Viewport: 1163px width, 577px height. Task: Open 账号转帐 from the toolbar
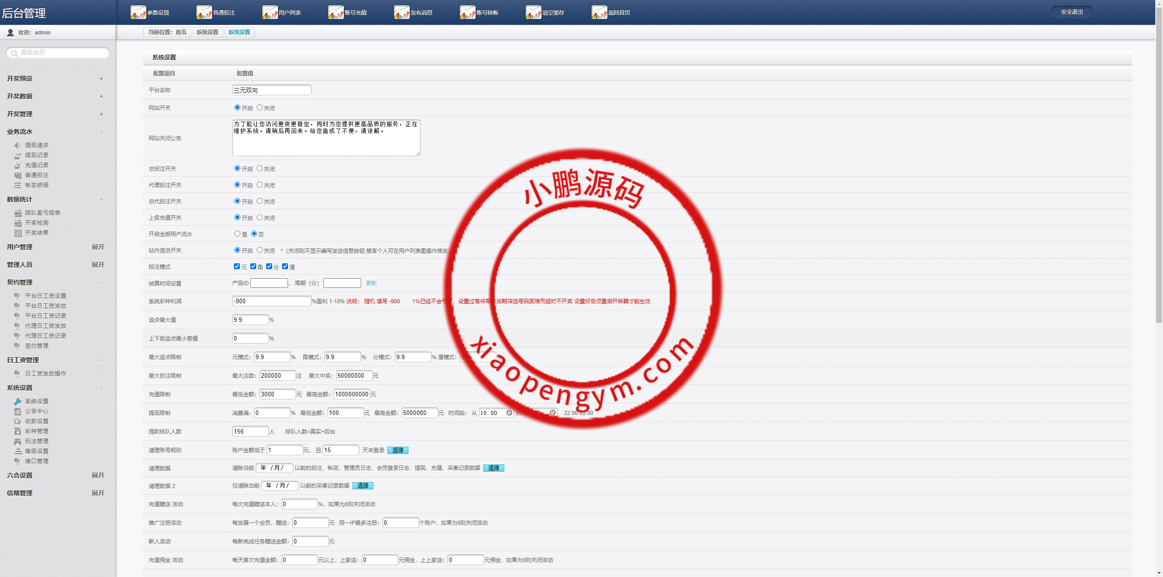pos(479,12)
